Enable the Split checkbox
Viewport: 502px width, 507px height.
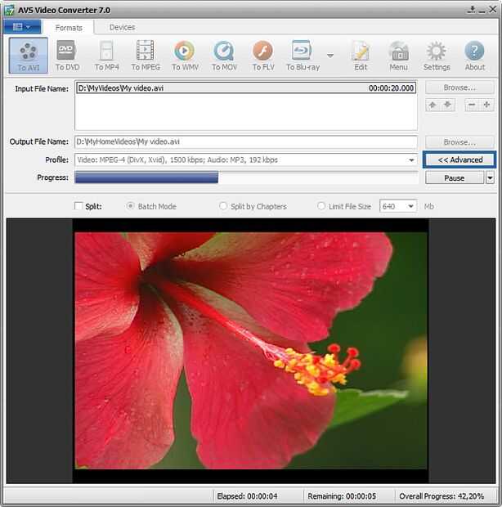pyautogui.click(x=78, y=206)
